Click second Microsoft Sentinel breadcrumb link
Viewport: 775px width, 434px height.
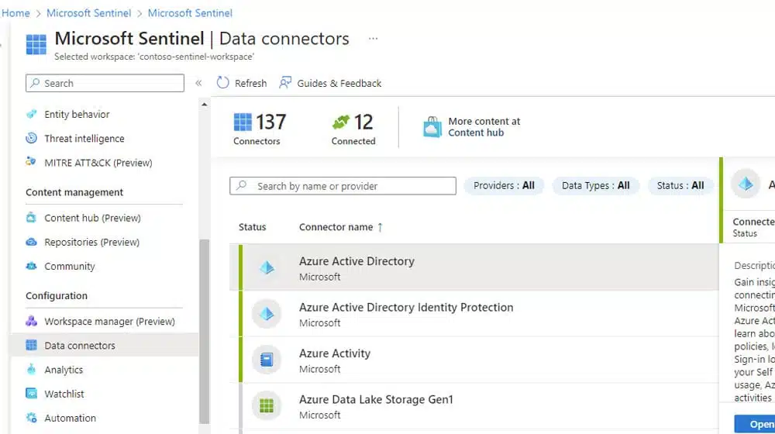[191, 13]
